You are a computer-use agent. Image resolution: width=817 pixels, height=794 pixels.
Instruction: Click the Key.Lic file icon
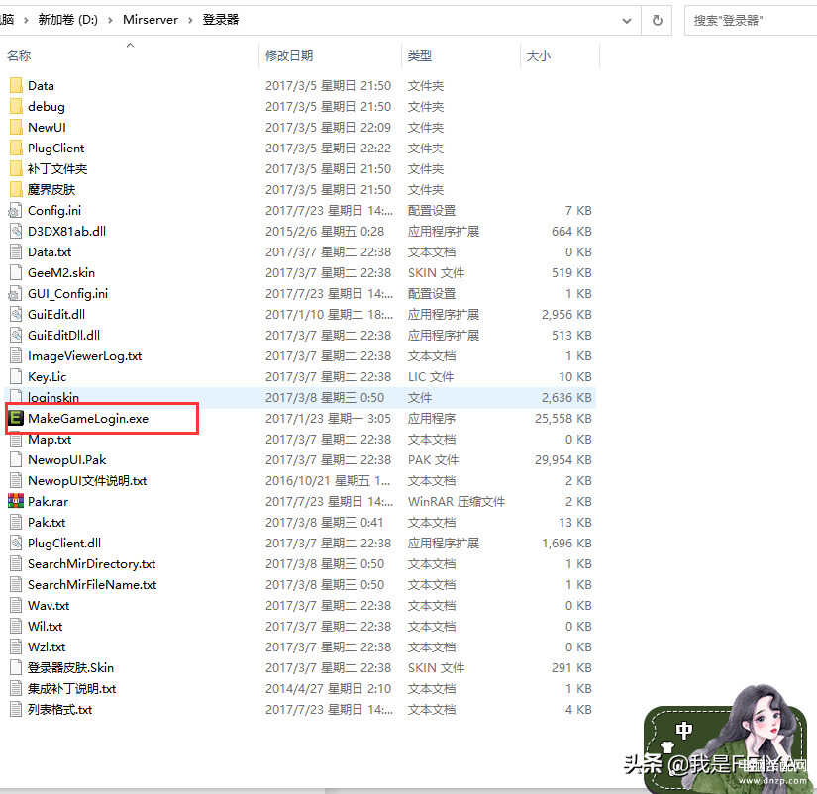point(16,376)
